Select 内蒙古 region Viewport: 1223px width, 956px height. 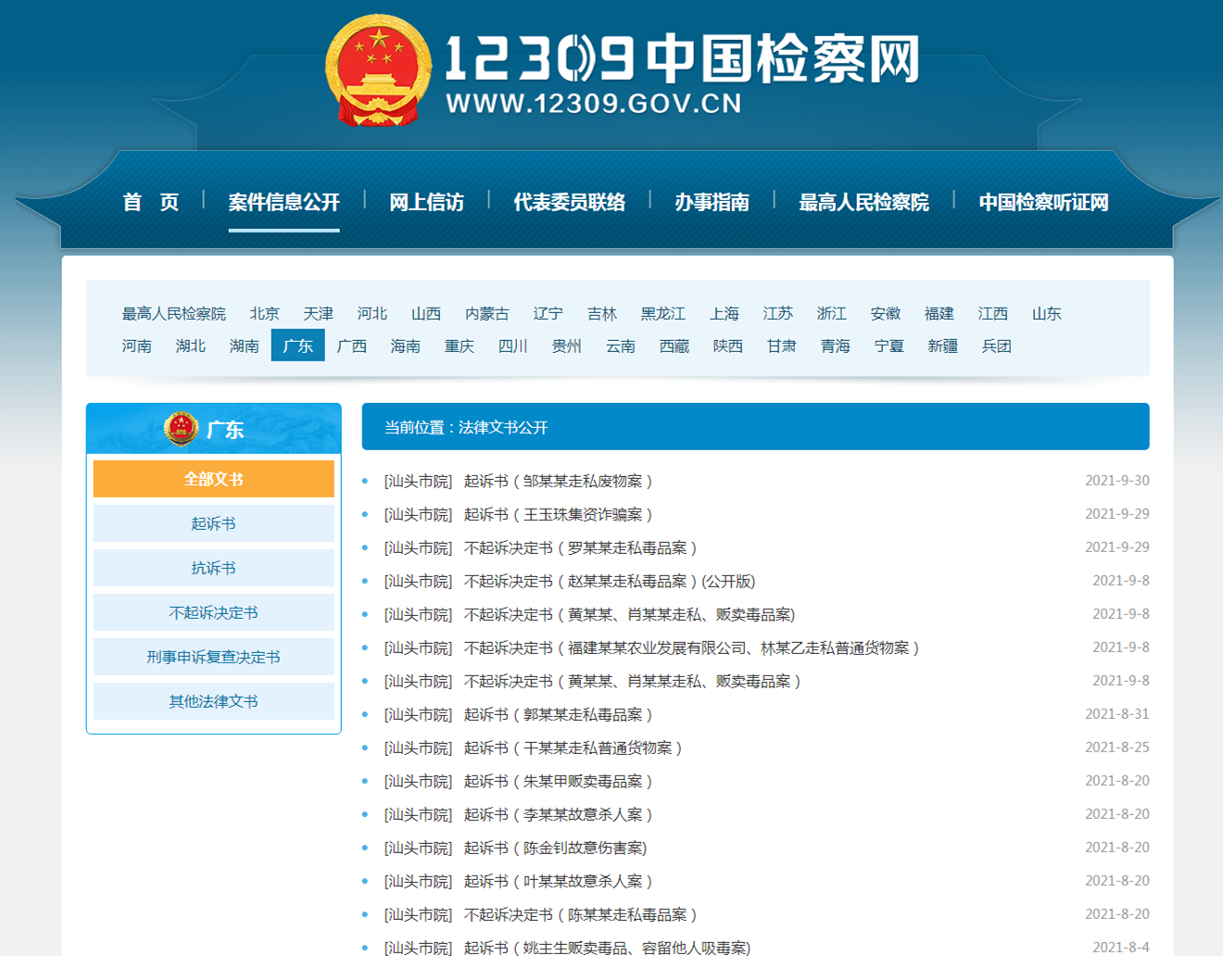487,314
